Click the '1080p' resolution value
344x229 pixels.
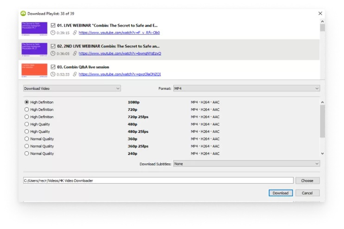point(134,102)
